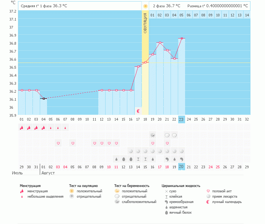Click legend item 'лунный календарь'
265x224 pixels.
coord(227,202)
